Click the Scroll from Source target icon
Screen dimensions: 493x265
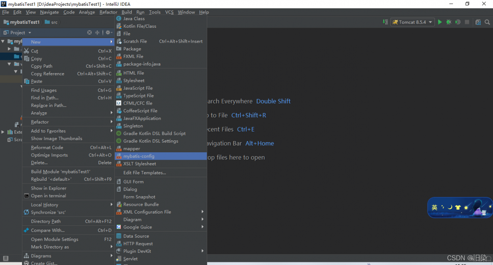tap(89, 33)
